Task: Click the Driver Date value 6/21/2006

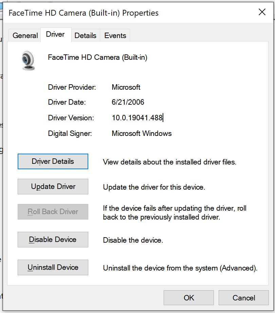Action: click(128, 102)
